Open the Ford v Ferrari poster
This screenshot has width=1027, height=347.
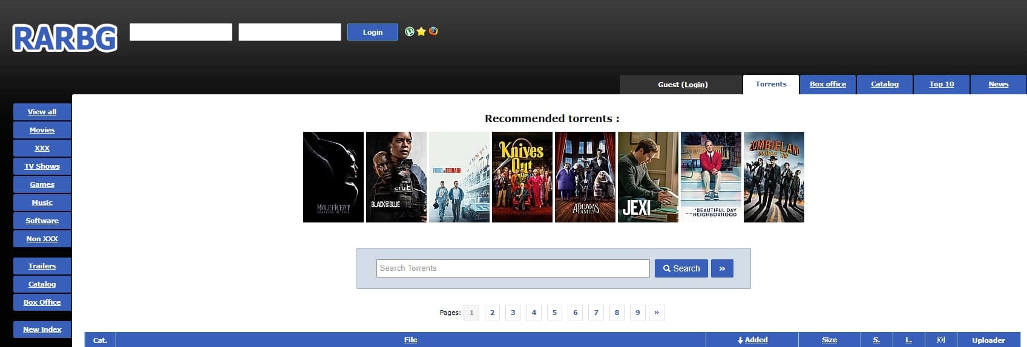tap(459, 177)
